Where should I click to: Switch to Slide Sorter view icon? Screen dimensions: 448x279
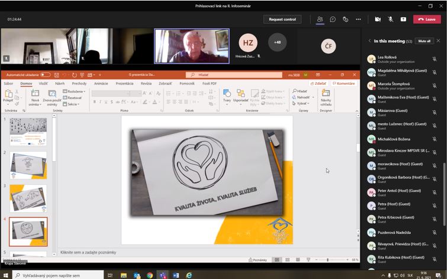point(288,260)
